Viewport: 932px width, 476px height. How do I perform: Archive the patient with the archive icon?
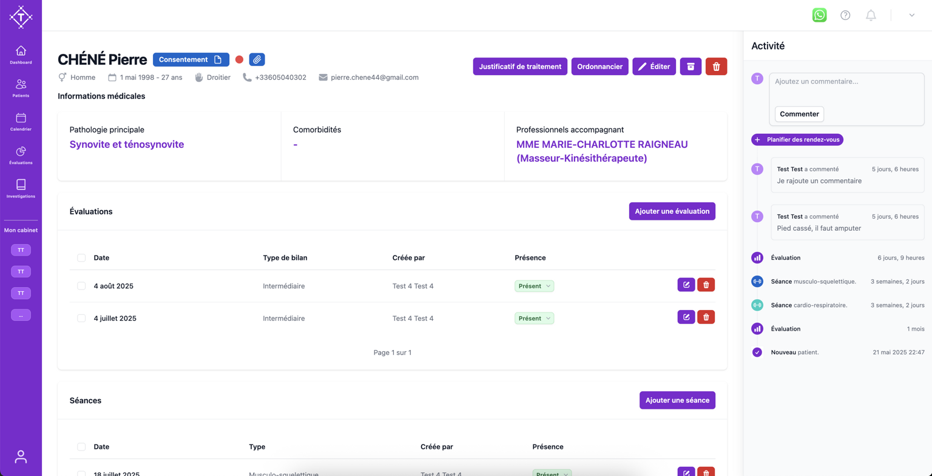(x=691, y=67)
